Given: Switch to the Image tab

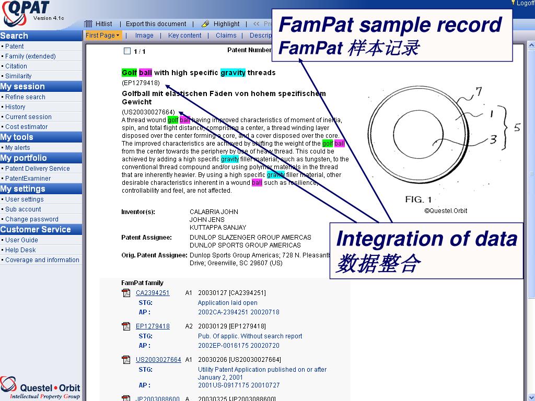Looking at the screenshot, I should (144, 36).
